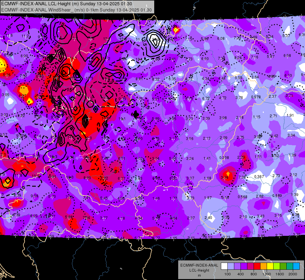305x280 pixels.
Task: Click the grid value '2.40'
Action: point(208,218)
